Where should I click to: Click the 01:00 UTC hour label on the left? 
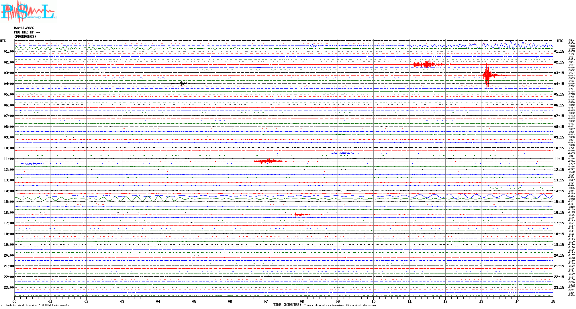coord(9,51)
